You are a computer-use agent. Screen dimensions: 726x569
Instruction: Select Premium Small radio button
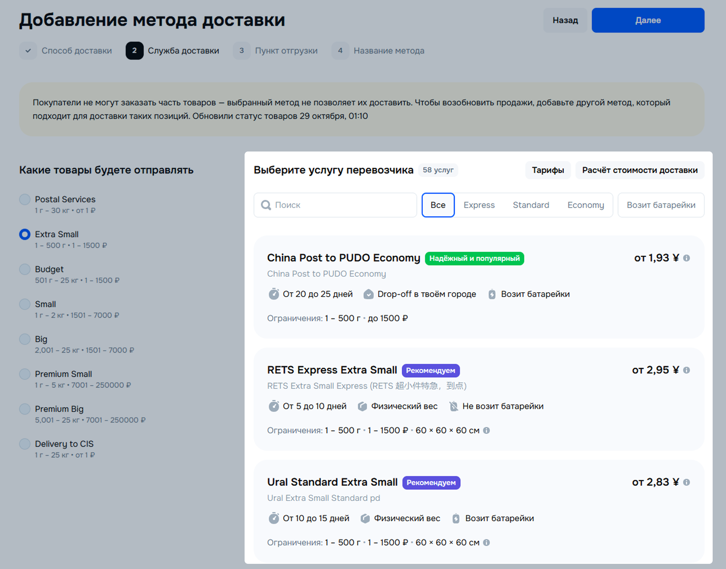tap(25, 374)
